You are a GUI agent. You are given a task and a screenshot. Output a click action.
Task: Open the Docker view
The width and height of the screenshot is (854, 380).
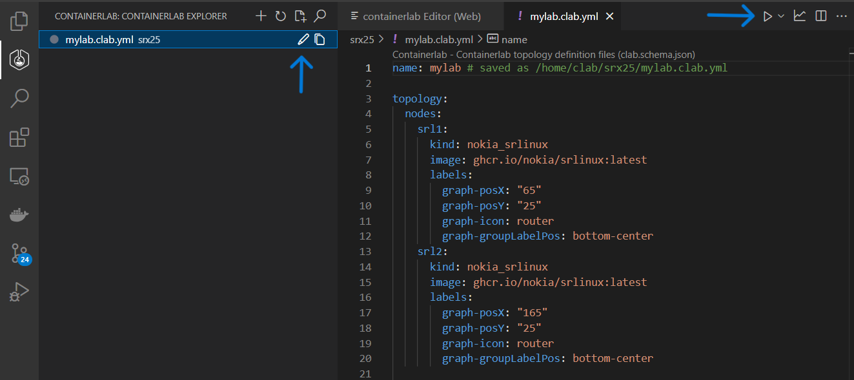(x=19, y=214)
